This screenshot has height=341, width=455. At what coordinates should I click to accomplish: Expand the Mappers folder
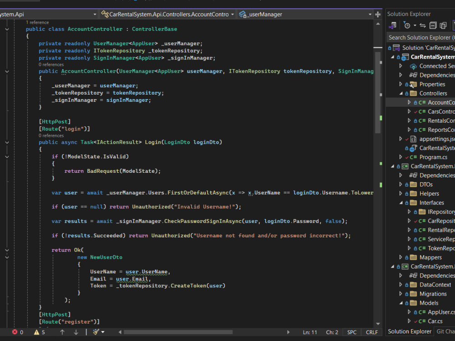click(401, 257)
